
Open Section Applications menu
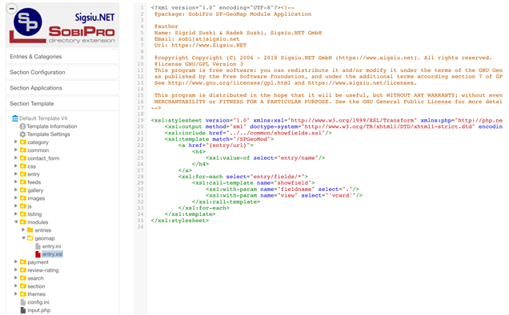tap(62, 88)
